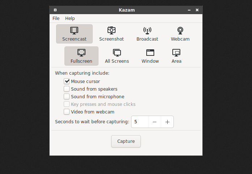Click the seconds to wait number field
The image size is (252, 174).
[x=140, y=122]
